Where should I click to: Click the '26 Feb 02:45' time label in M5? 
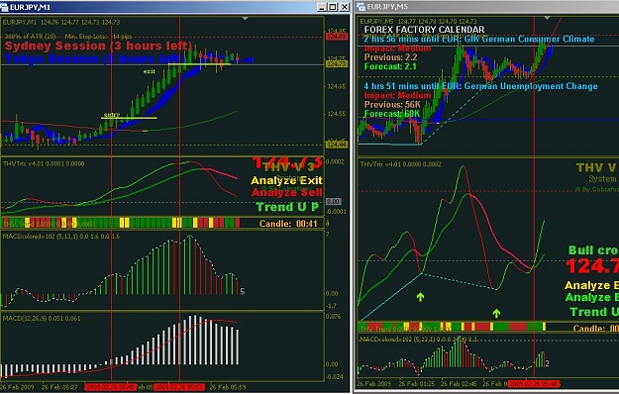[x=459, y=384]
